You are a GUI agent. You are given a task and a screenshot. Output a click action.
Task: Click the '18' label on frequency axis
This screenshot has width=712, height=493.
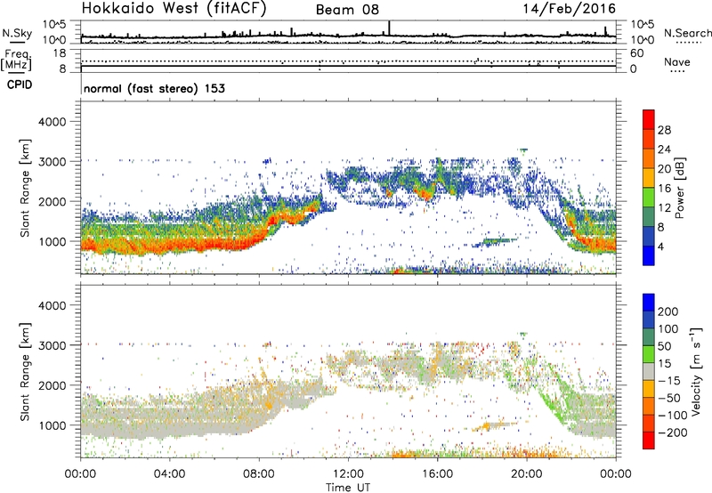click(x=60, y=53)
